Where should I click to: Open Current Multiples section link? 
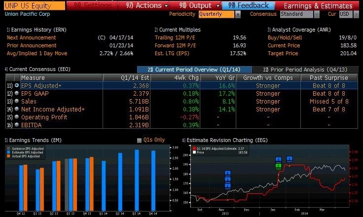(178, 30)
